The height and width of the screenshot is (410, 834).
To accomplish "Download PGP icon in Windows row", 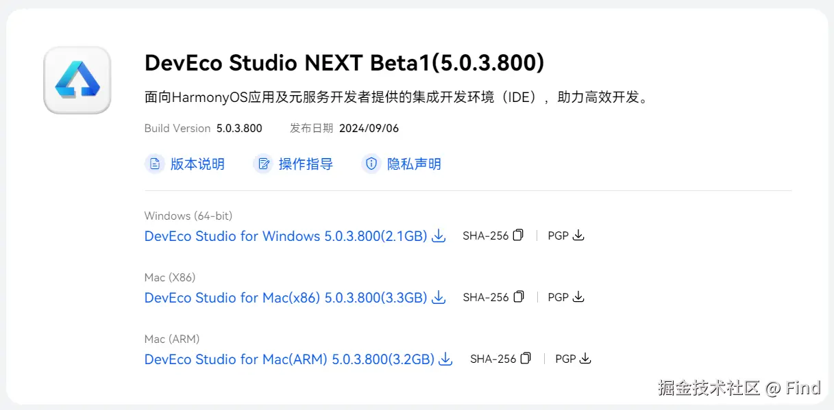I will click(x=578, y=235).
